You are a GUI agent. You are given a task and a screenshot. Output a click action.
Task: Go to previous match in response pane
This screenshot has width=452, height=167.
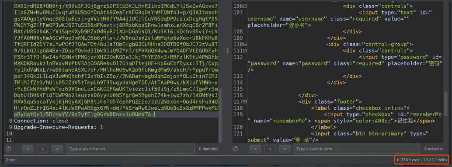click(255, 149)
